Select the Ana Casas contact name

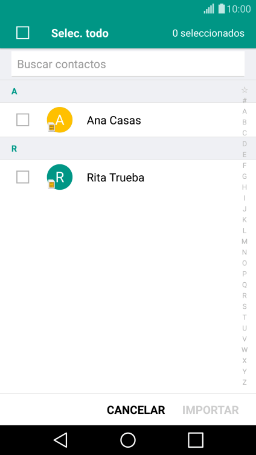pyautogui.click(x=114, y=120)
